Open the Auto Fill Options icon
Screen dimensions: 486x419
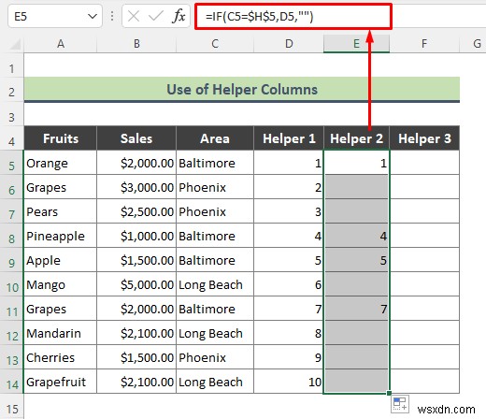pos(400,404)
